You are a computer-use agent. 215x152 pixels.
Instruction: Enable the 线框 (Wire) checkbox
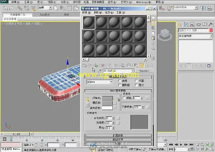coord(120,81)
